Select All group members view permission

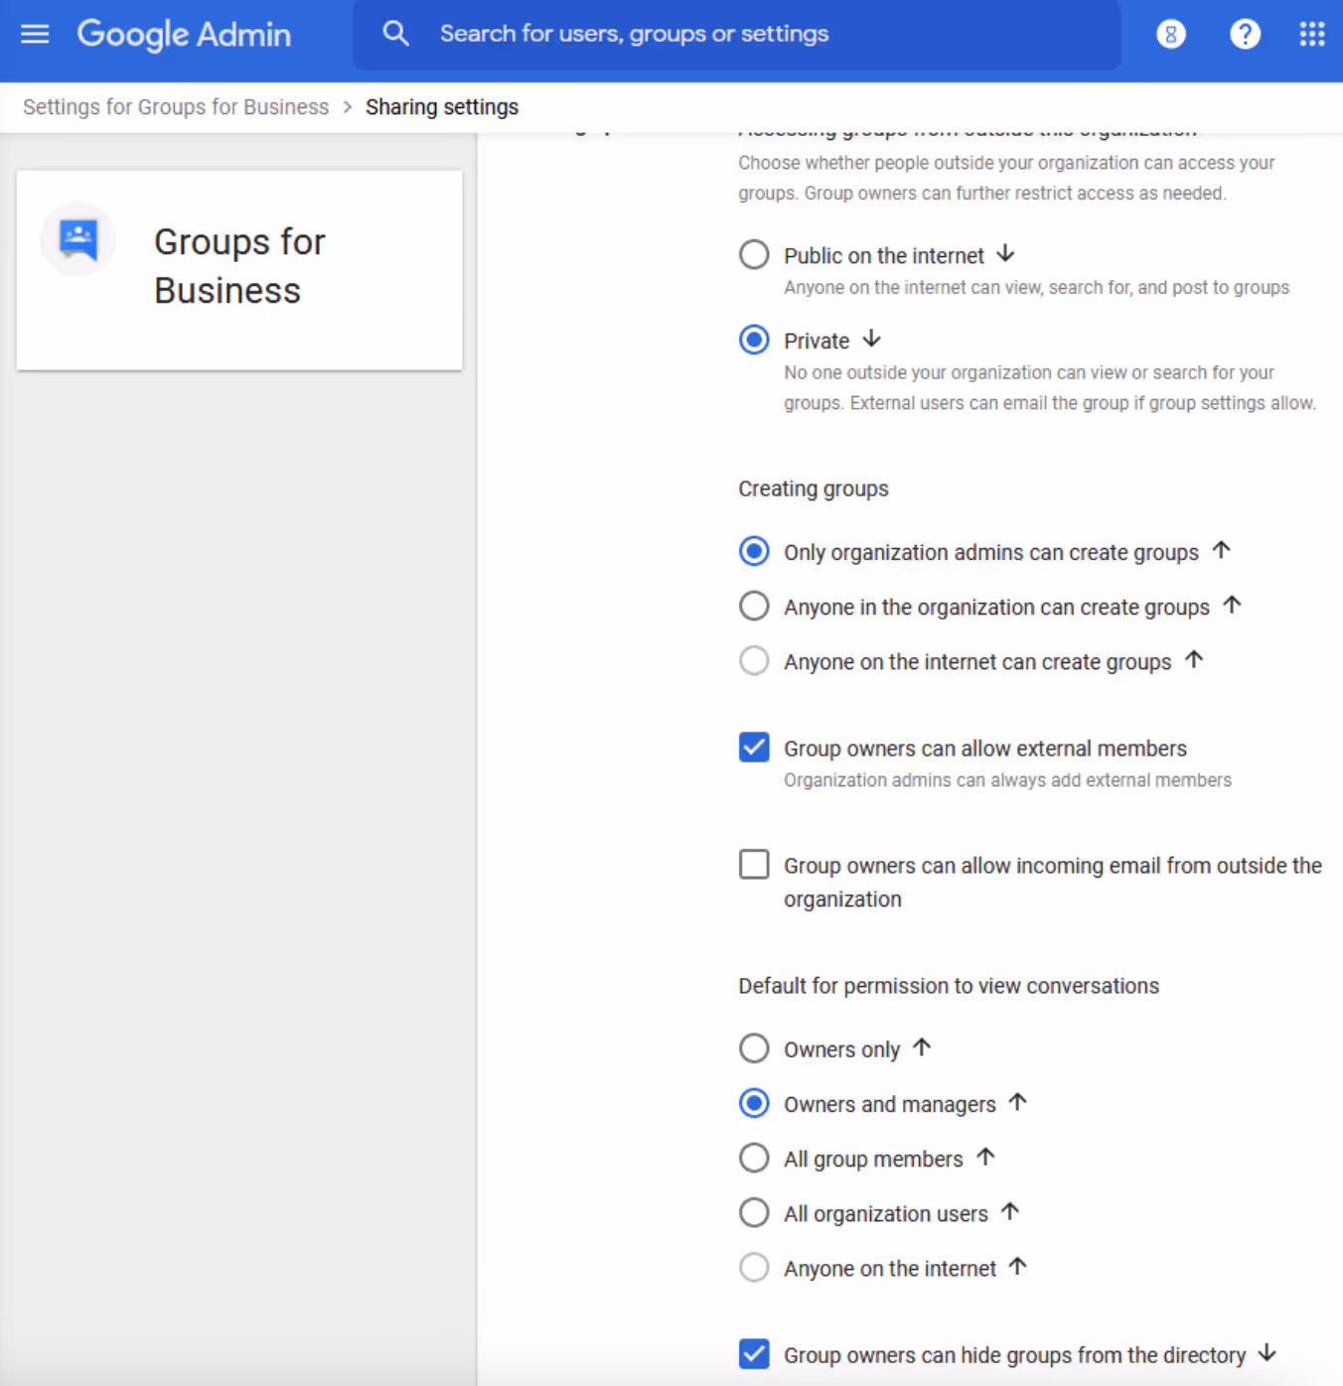pos(754,1158)
